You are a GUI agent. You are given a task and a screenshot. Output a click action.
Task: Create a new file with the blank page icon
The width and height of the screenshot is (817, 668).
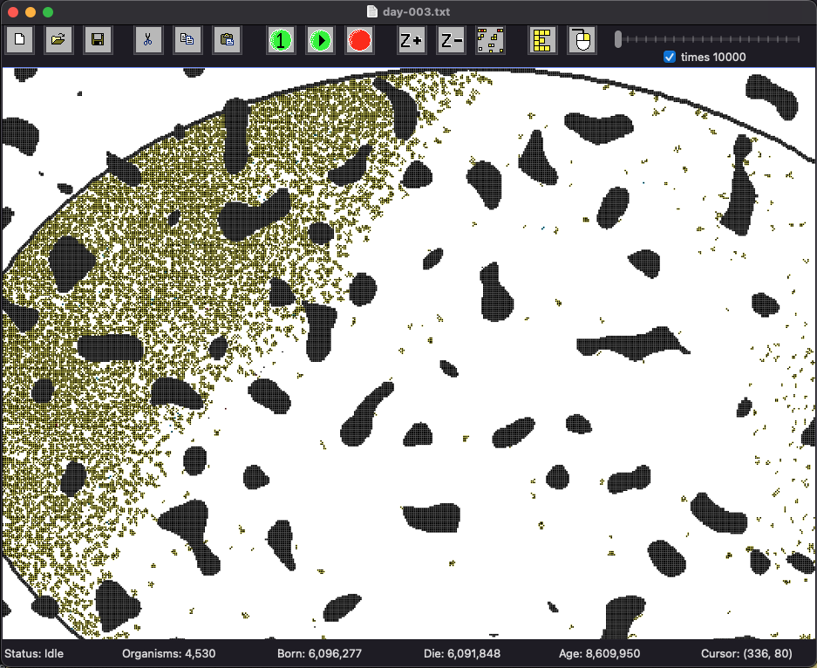20,40
